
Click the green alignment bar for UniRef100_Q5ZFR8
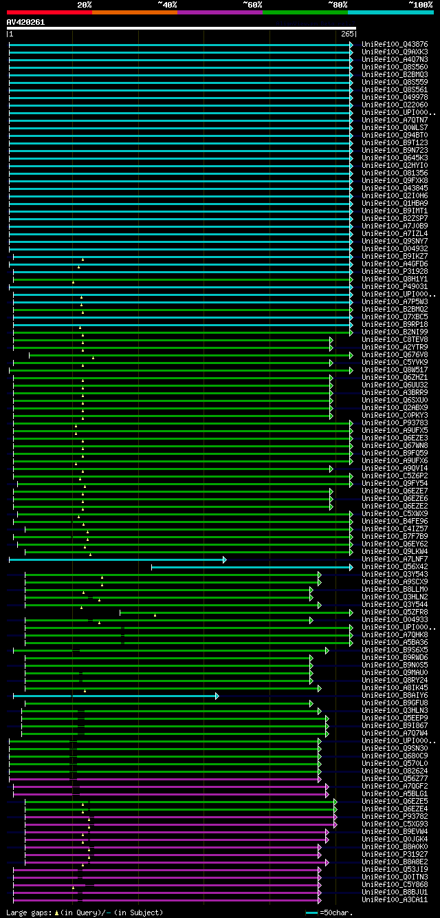pos(236,612)
